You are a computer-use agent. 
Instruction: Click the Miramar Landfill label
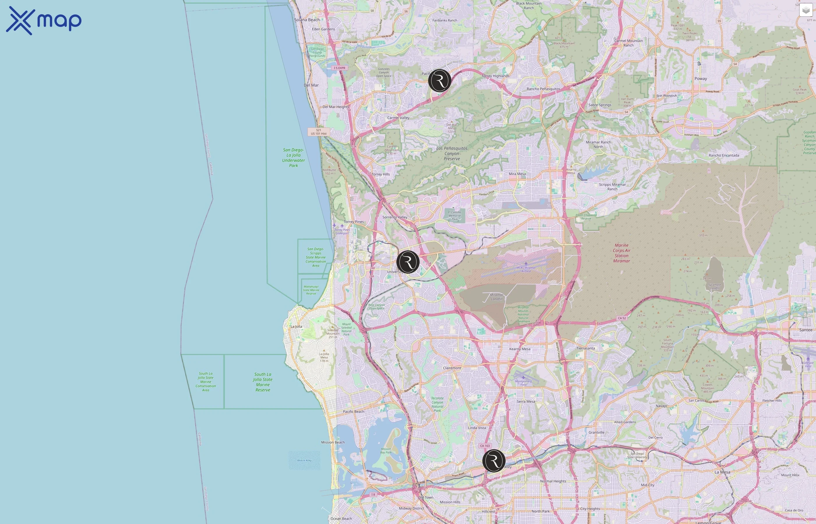(x=497, y=297)
